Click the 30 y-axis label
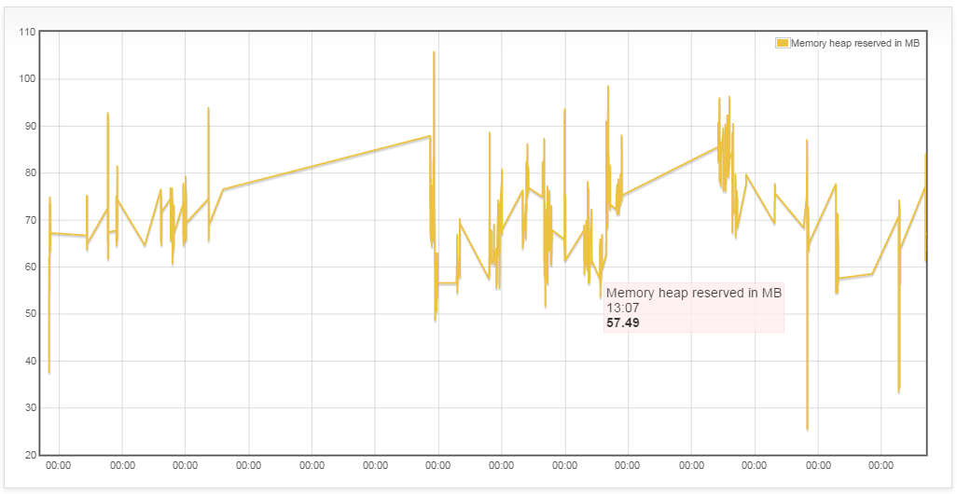The image size is (957, 494). [30, 407]
